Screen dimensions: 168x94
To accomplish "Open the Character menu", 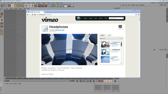I will coord(44,3).
